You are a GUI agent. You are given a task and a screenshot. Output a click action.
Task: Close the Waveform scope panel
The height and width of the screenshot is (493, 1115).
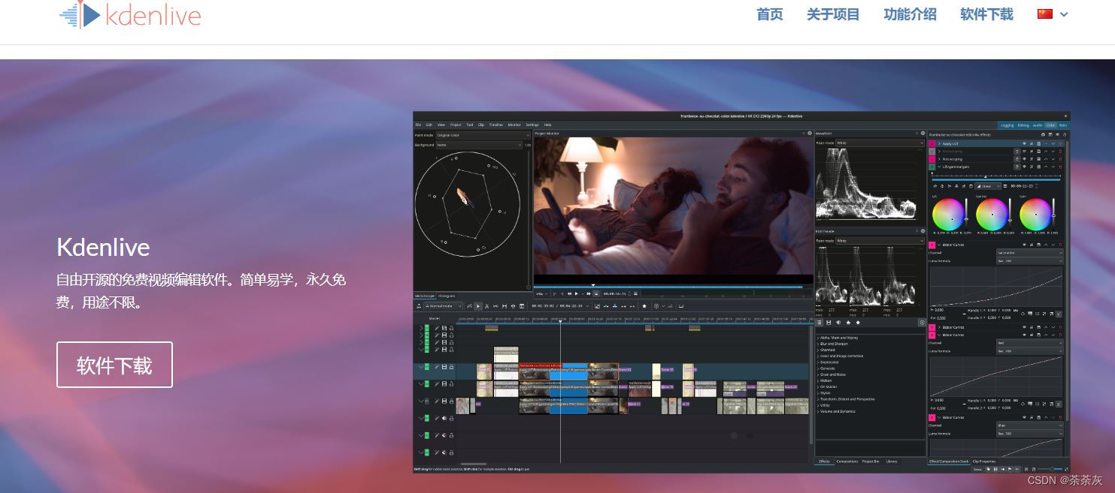[x=923, y=133]
